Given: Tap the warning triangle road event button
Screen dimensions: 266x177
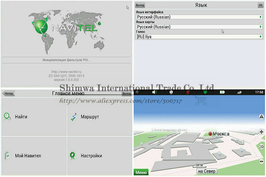Looking at the screenshot, I should [261, 117].
